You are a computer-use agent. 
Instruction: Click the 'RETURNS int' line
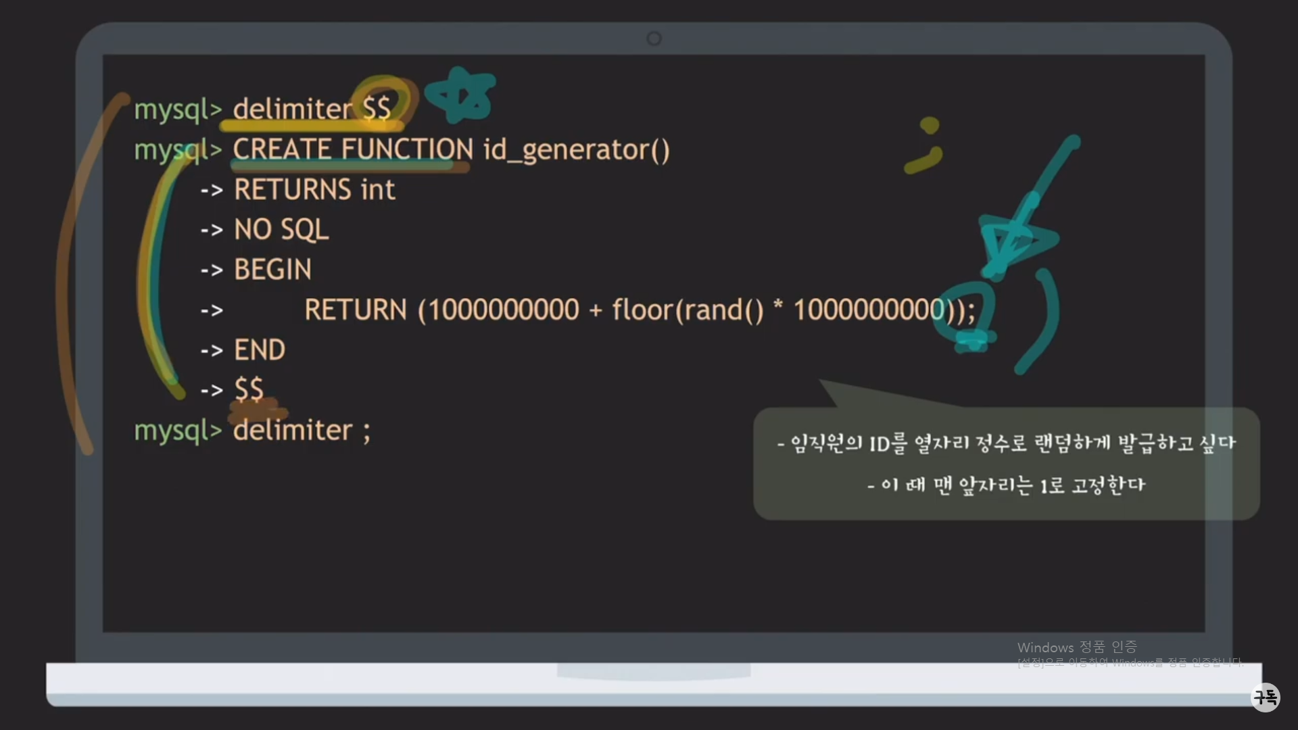tap(314, 190)
